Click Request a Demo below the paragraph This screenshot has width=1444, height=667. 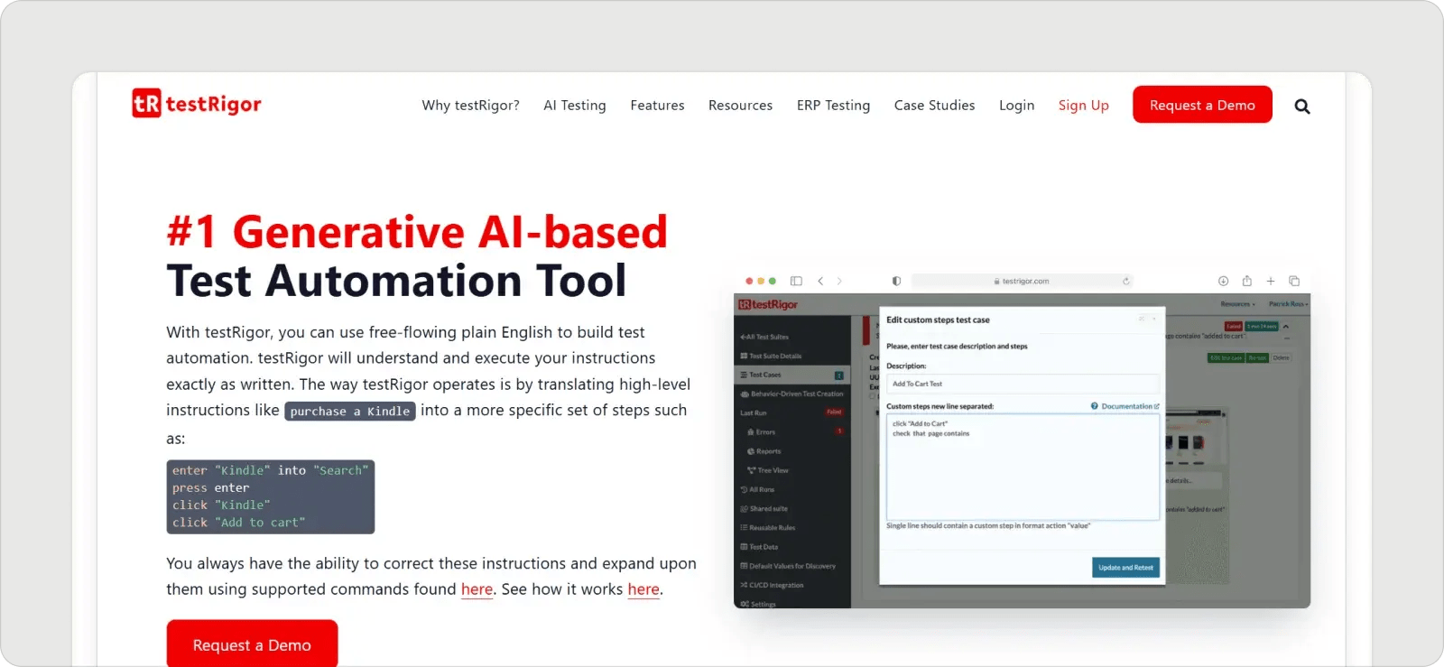pos(252,644)
